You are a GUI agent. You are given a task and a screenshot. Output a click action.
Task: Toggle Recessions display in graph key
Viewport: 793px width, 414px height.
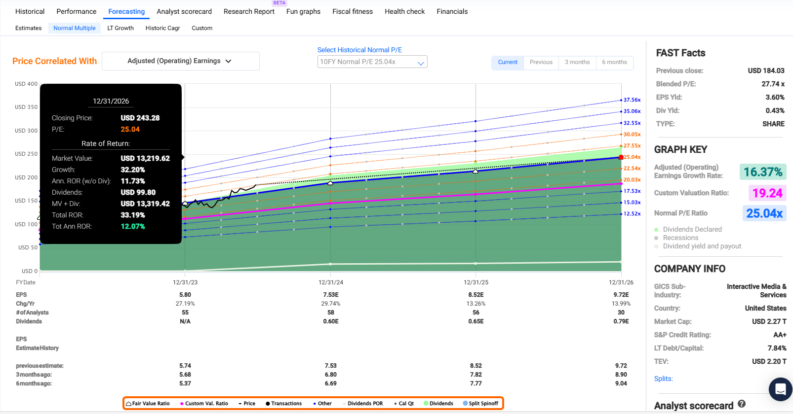click(680, 238)
